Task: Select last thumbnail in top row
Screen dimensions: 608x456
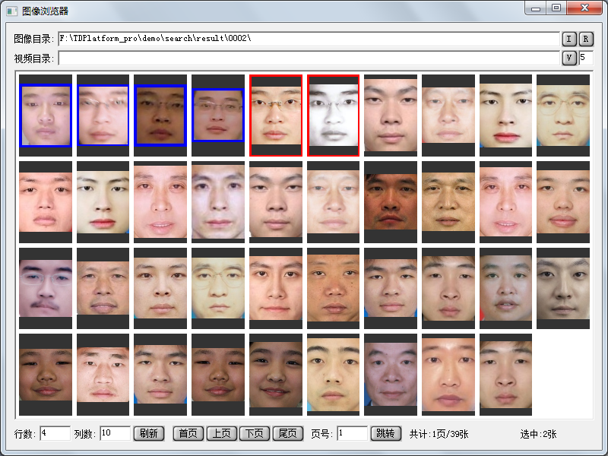Action: 563,116
